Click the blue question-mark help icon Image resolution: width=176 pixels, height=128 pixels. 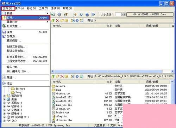[x=87, y=14]
